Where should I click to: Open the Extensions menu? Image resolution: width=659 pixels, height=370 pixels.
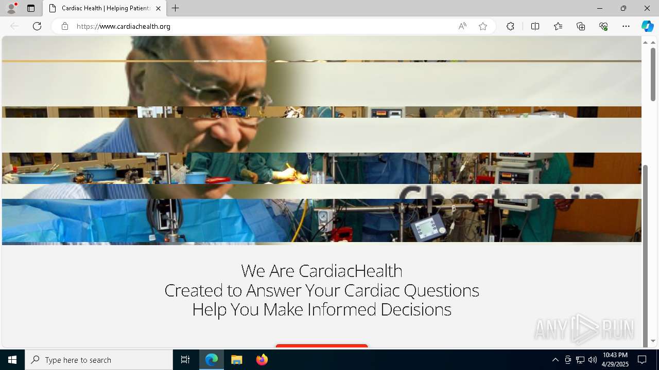click(510, 26)
